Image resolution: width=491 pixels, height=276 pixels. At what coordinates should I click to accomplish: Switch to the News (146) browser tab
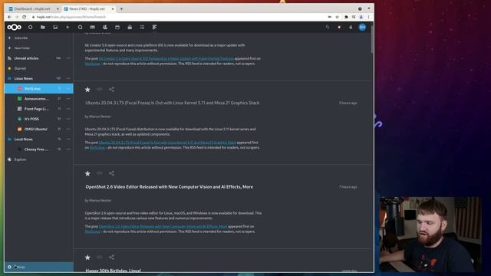88,8
